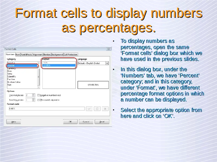Click the Leading zeroes spinner arrows
The image size is (217, 162).
[x=34, y=100]
